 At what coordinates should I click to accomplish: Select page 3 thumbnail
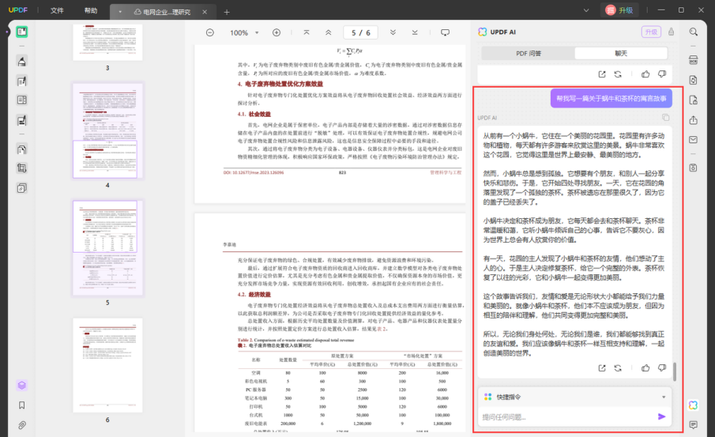[x=107, y=42]
